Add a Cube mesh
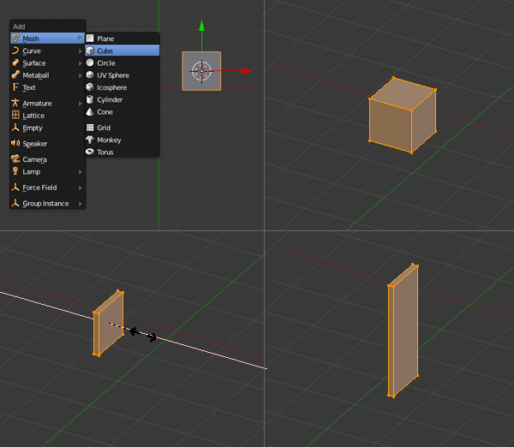This screenshot has width=514, height=447. pyautogui.click(x=123, y=51)
